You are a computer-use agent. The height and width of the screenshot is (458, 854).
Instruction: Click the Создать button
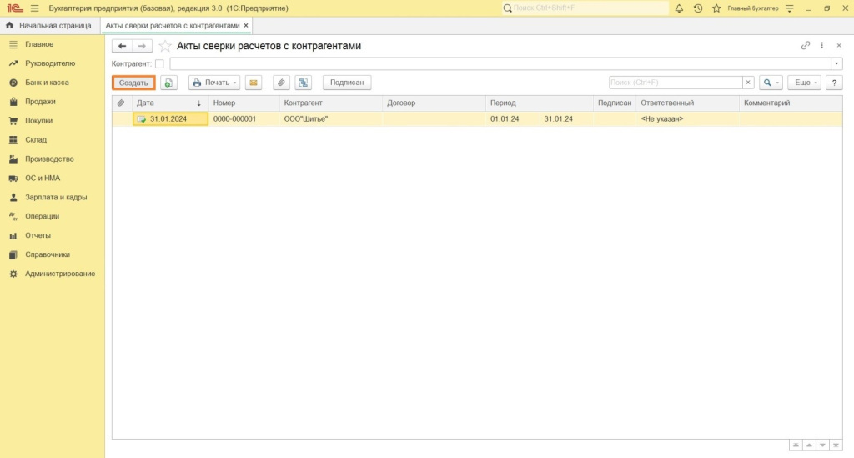(133, 83)
